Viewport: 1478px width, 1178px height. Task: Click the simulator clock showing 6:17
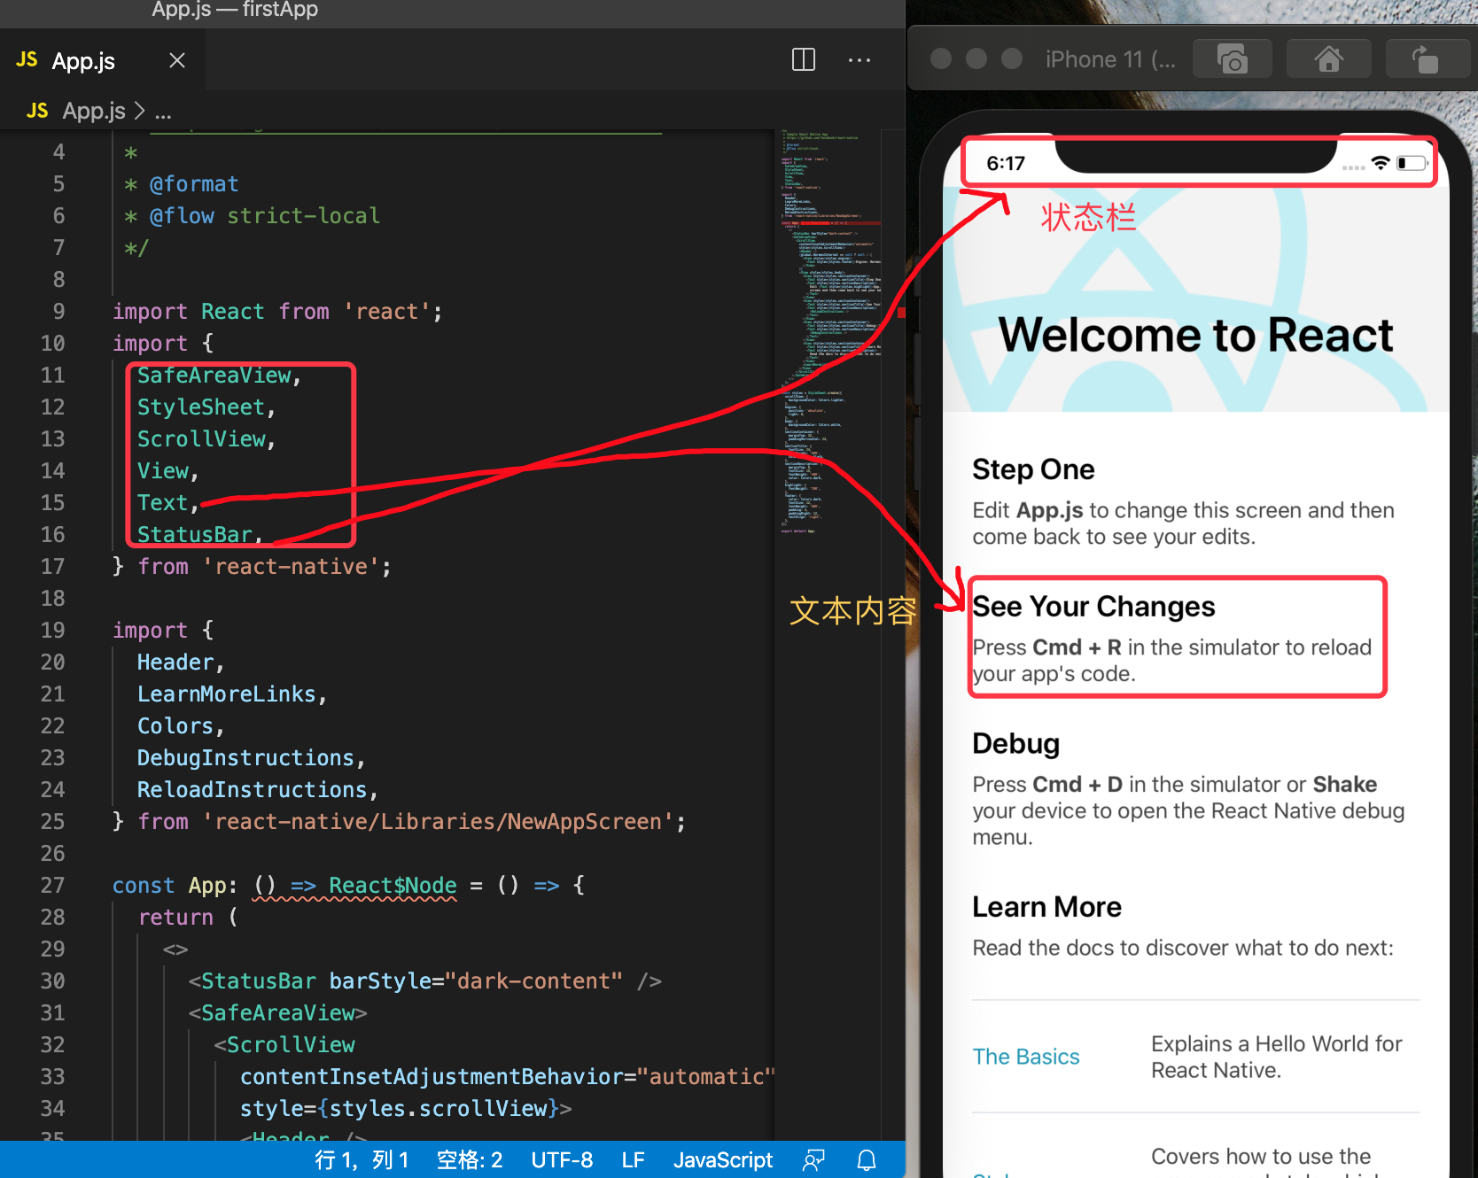point(1006,163)
